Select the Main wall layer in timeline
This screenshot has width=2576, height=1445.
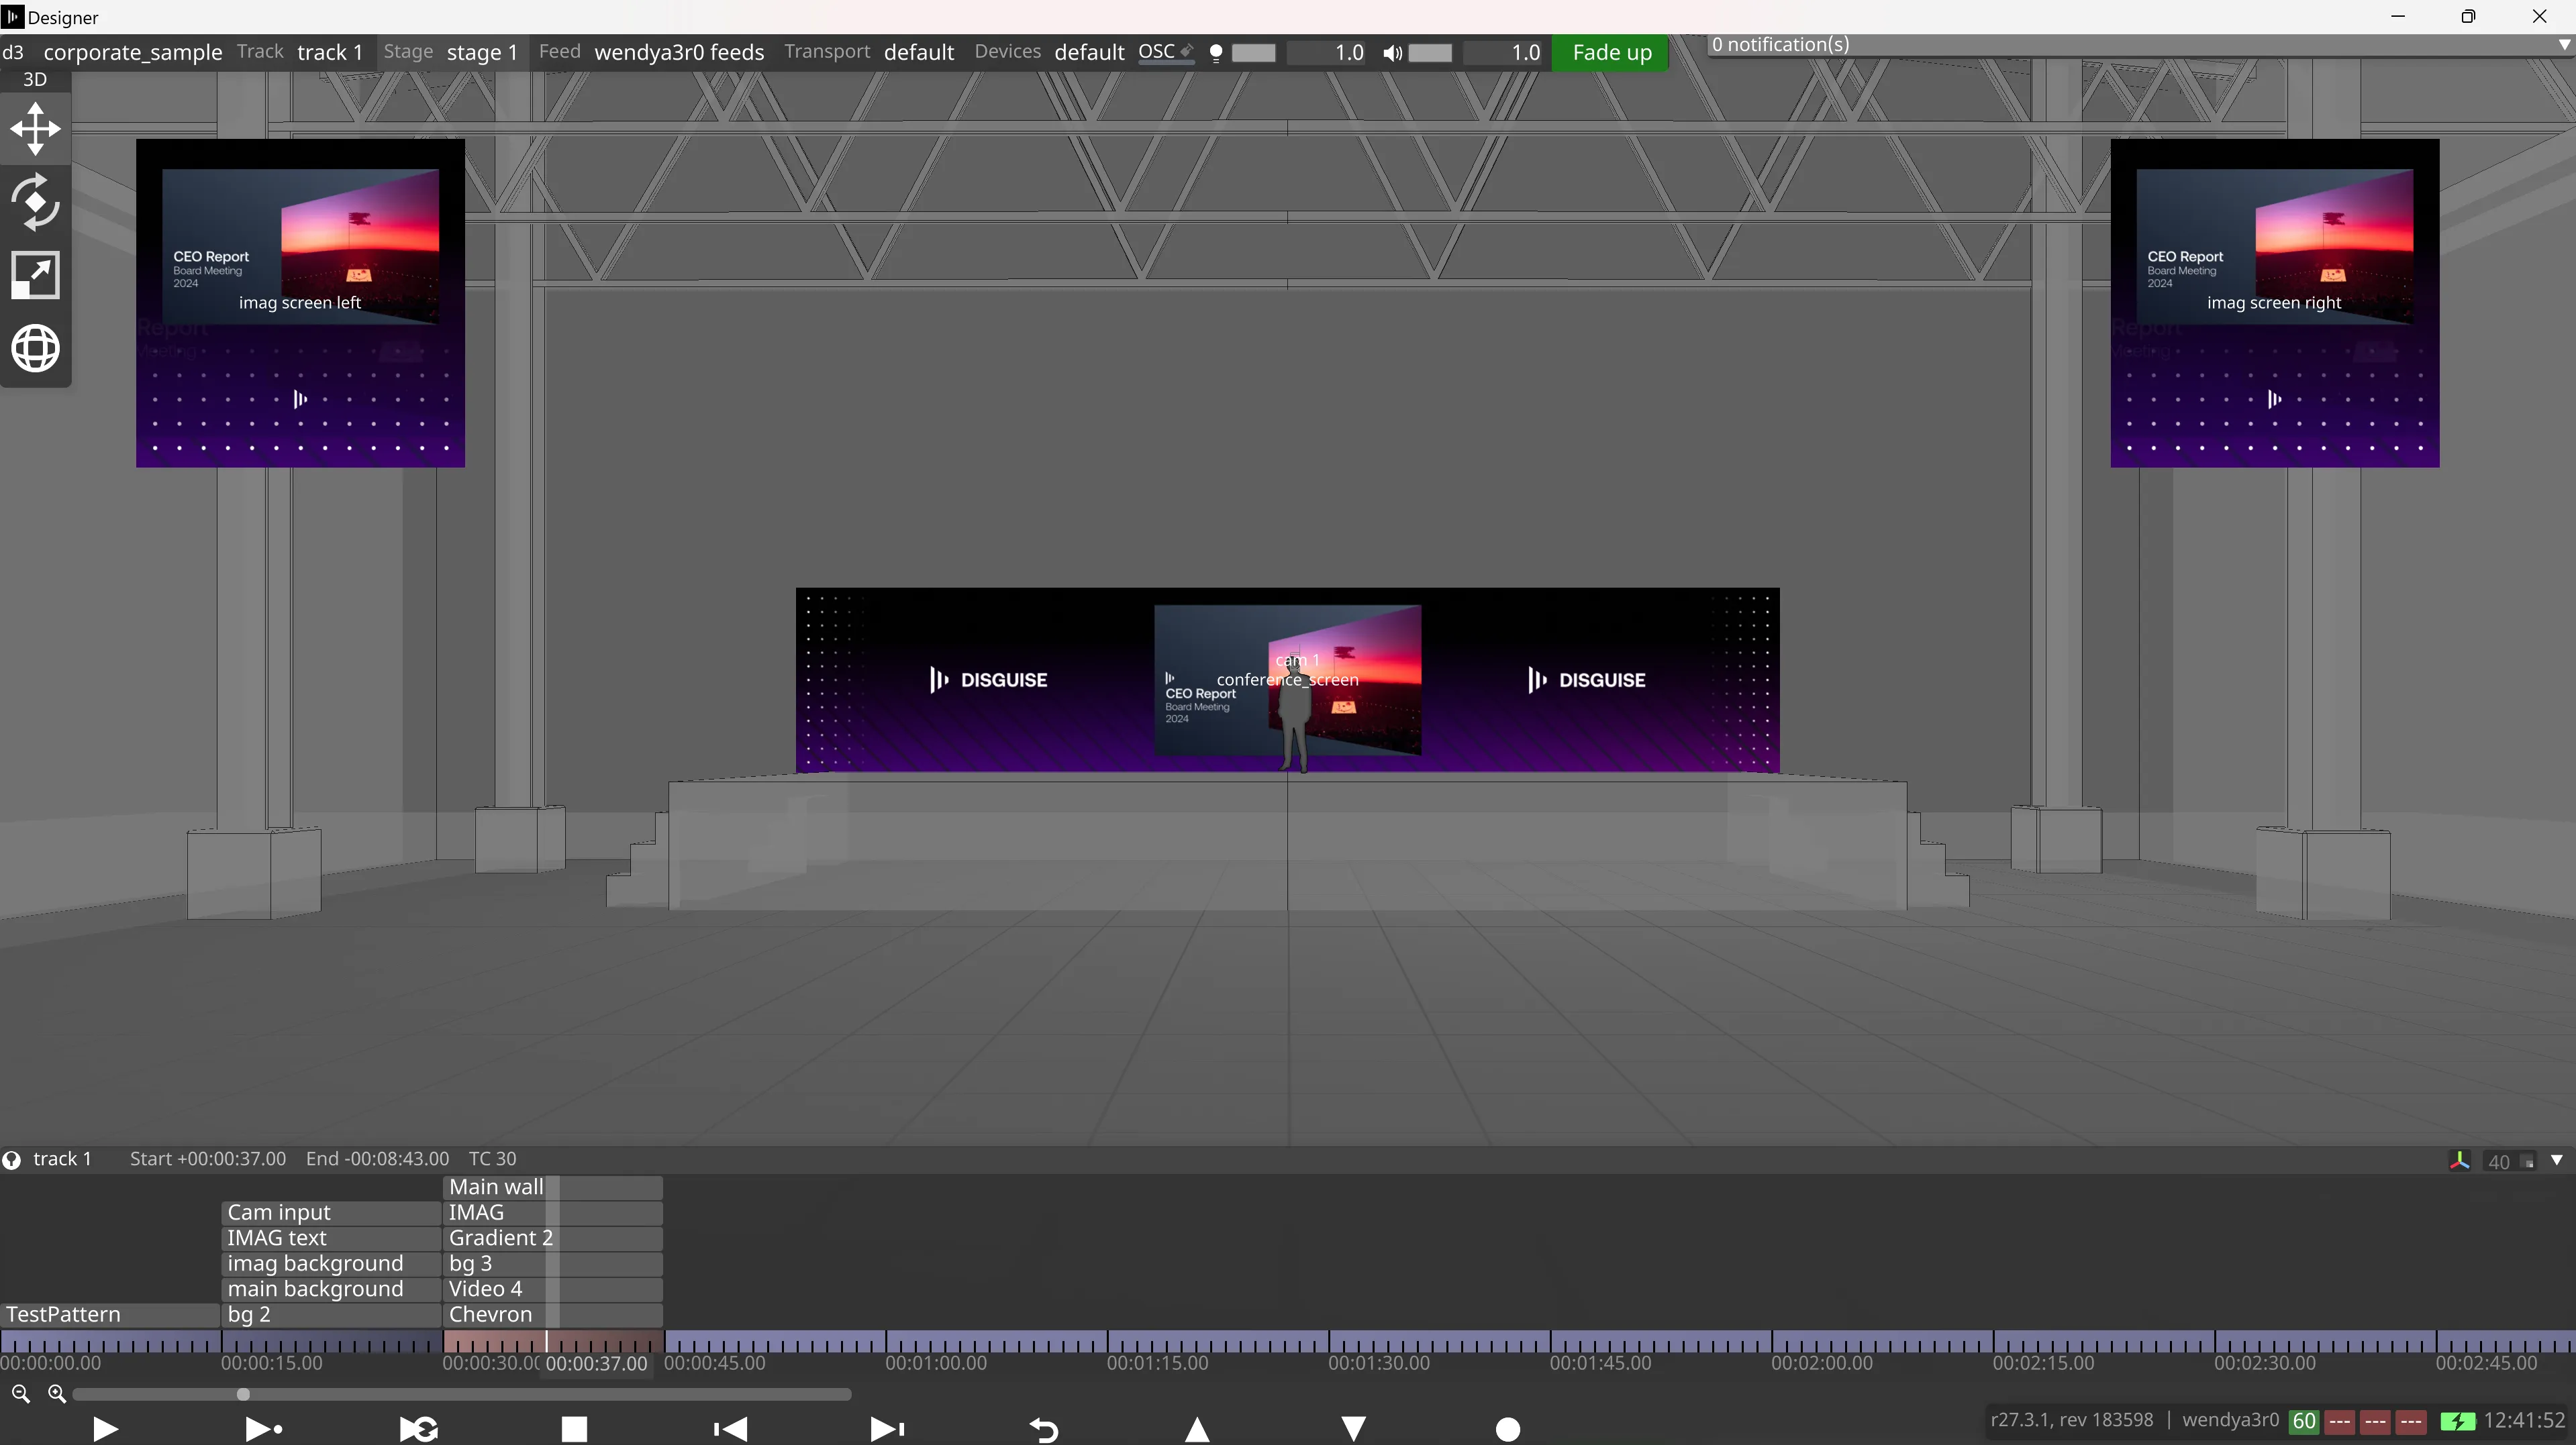tap(496, 1187)
